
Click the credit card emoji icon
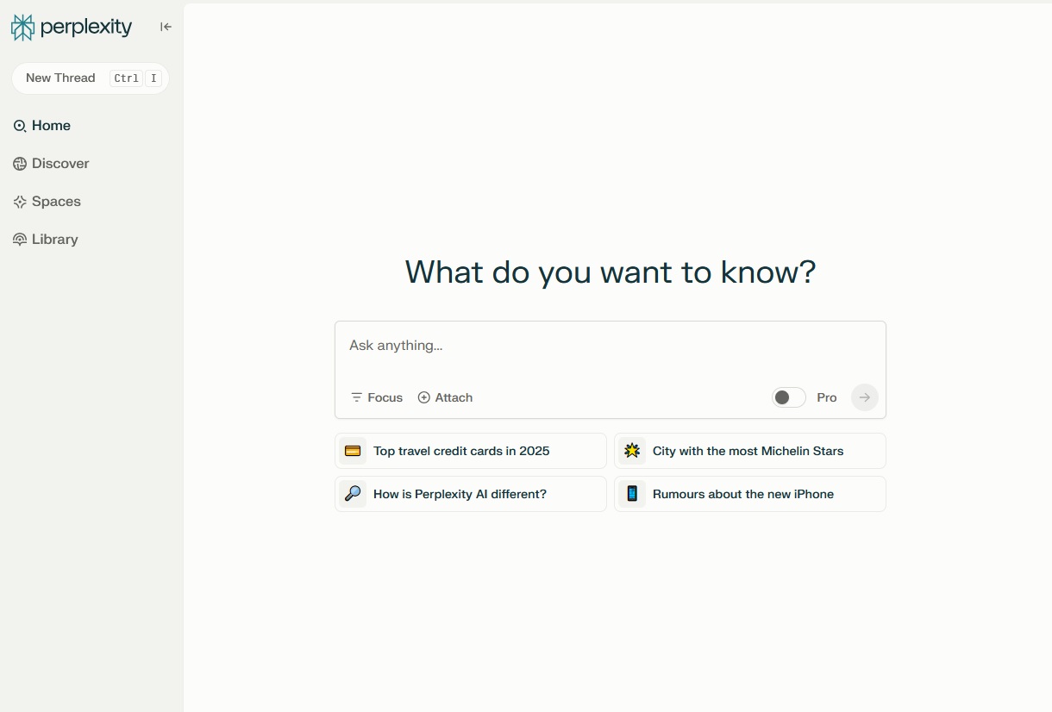click(353, 451)
